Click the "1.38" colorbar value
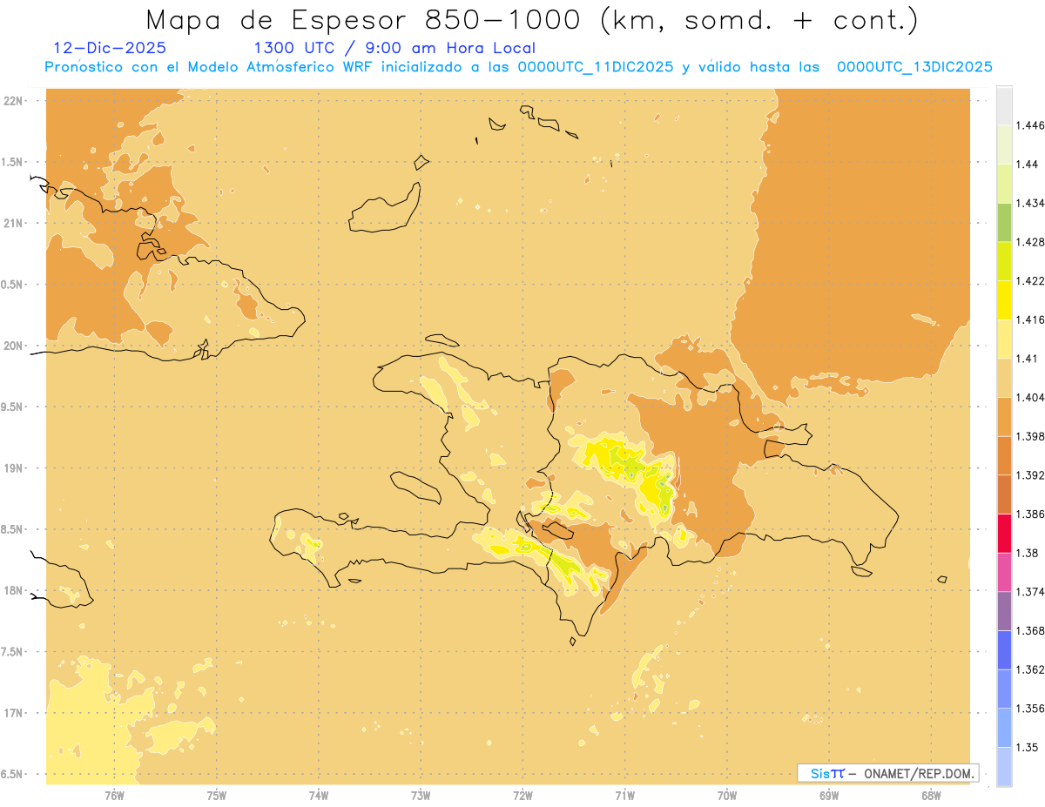Image resolution: width=1045 pixels, height=807 pixels. pyautogui.click(x=1028, y=553)
